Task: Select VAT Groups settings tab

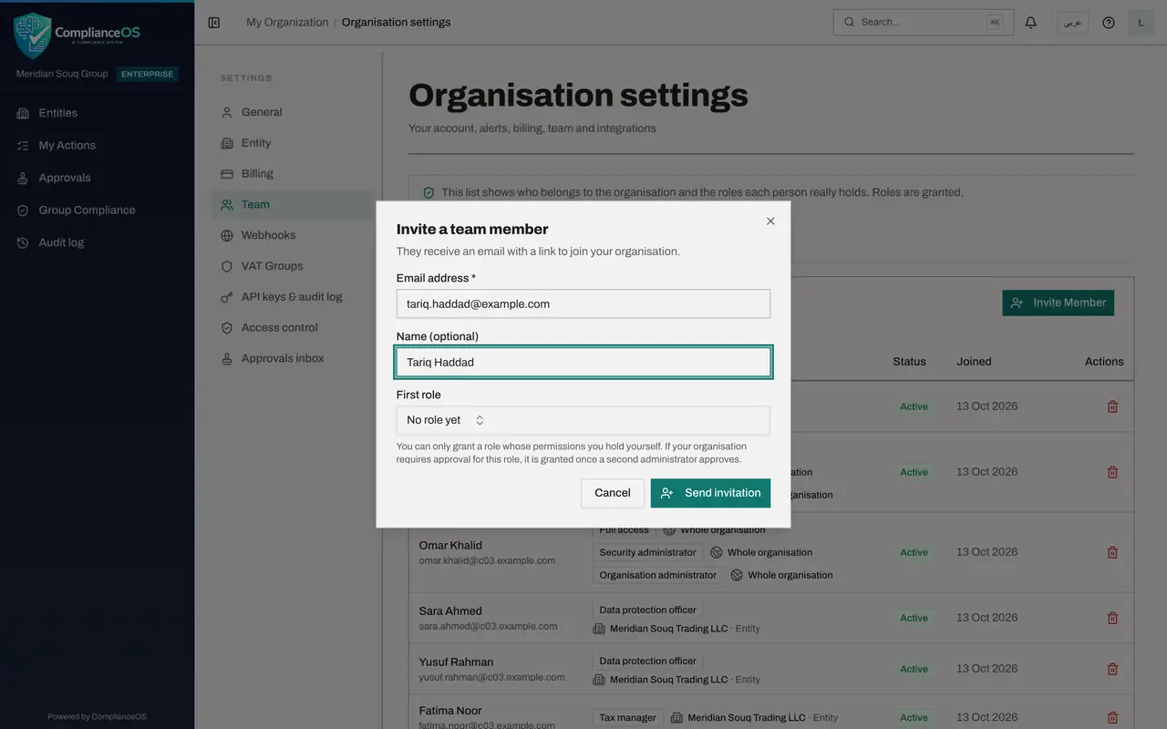Action: click(294, 266)
